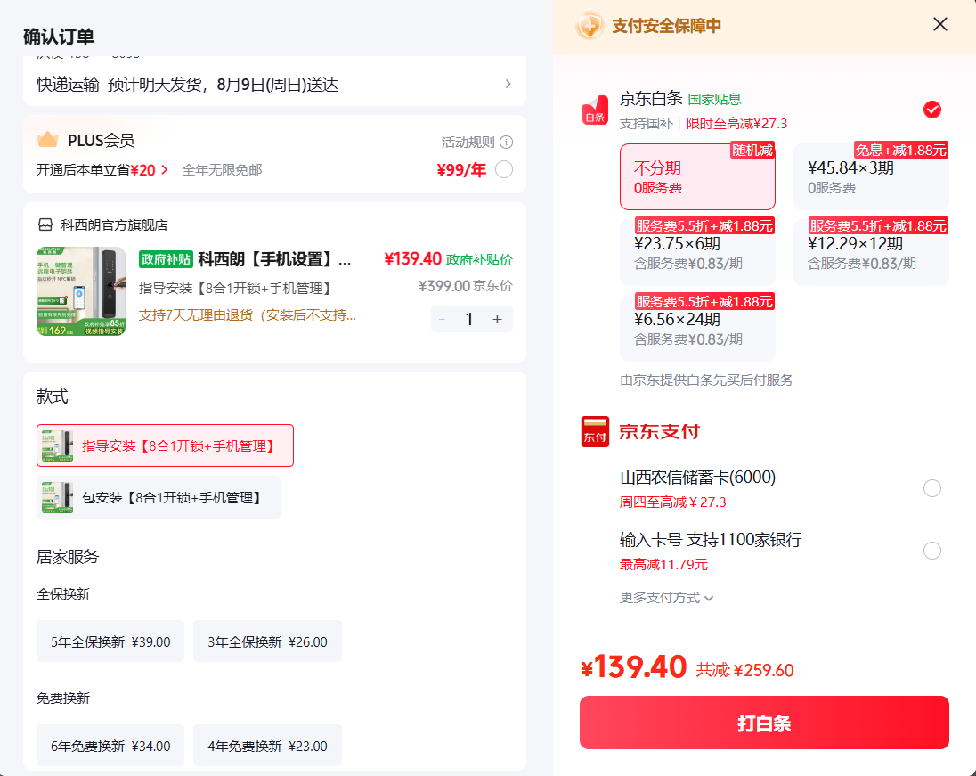Click 支持7天无理由退货 return policy text

(247, 315)
